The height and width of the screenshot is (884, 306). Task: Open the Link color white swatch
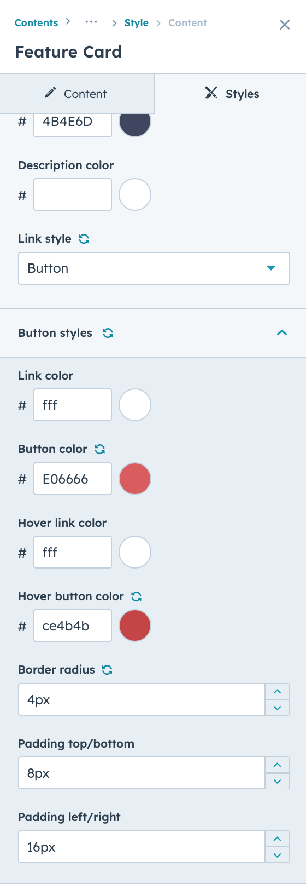(135, 405)
